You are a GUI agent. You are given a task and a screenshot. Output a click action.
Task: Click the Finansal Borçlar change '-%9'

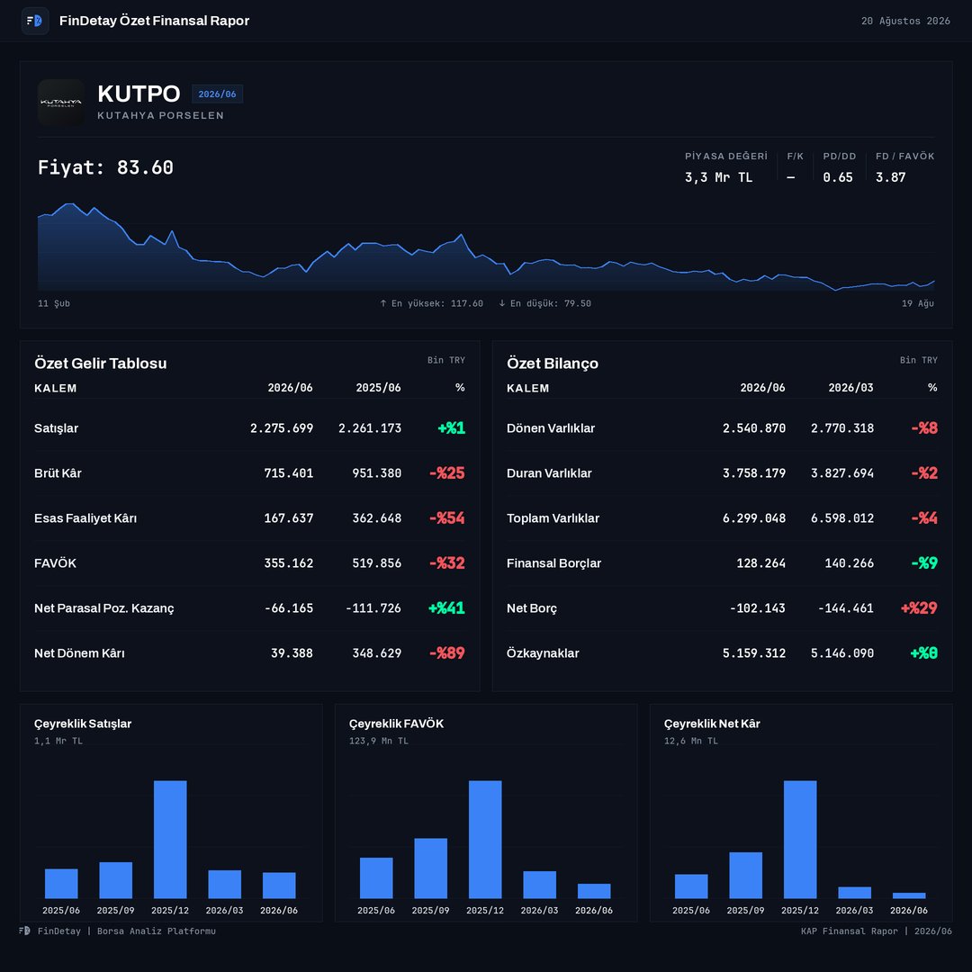pos(924,562)
